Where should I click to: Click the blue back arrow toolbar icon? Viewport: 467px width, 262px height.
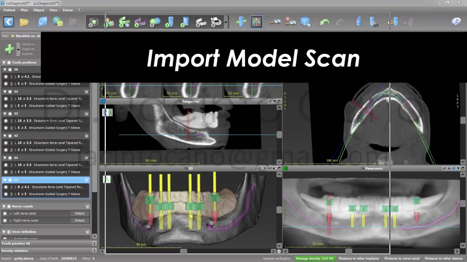pos(9,22)
